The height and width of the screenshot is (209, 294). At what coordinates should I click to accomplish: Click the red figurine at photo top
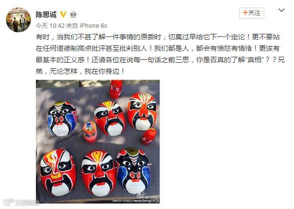click(x=116, y=89)
